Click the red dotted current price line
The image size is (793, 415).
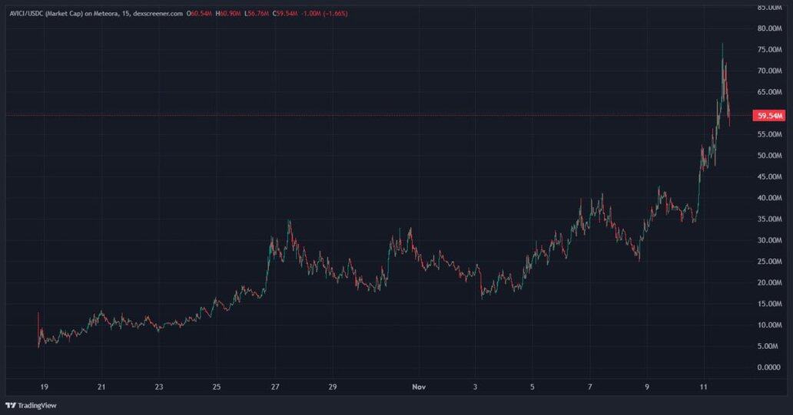pyautogui.click(x=384, y=116)
